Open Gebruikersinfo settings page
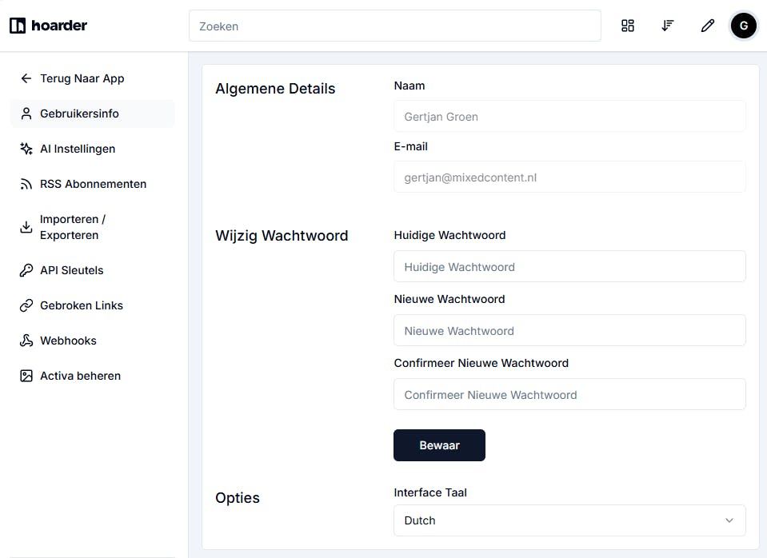Viewport: 767px width, 558px height. (x=79, y=114)
